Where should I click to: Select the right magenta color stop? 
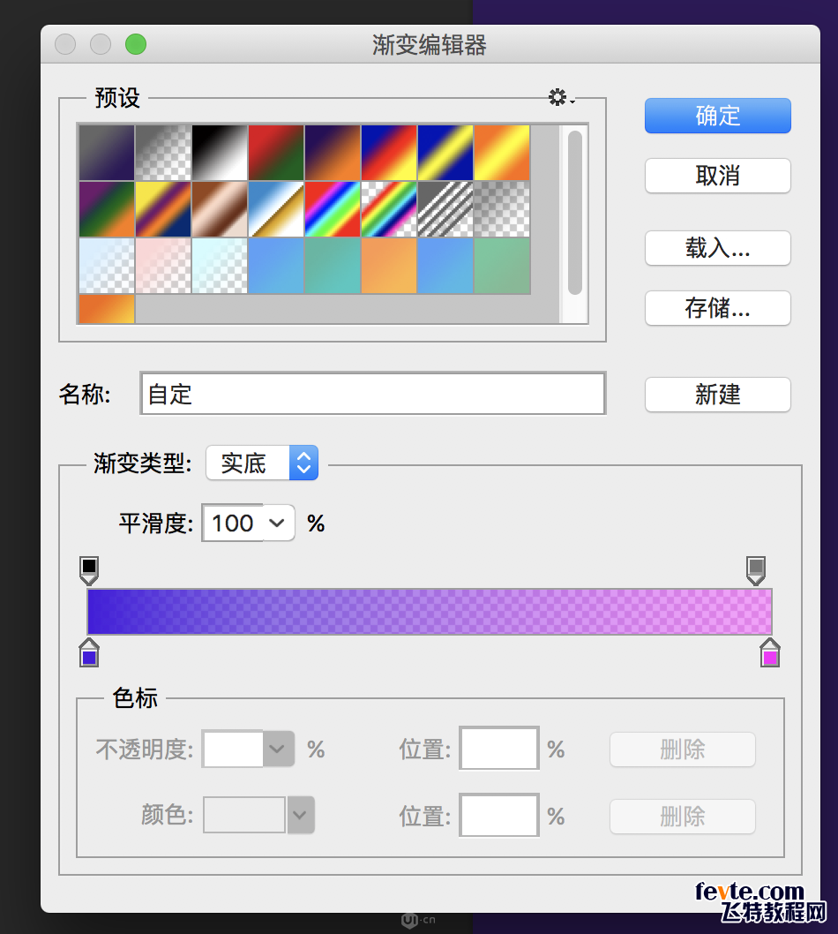tap(770, 653)
